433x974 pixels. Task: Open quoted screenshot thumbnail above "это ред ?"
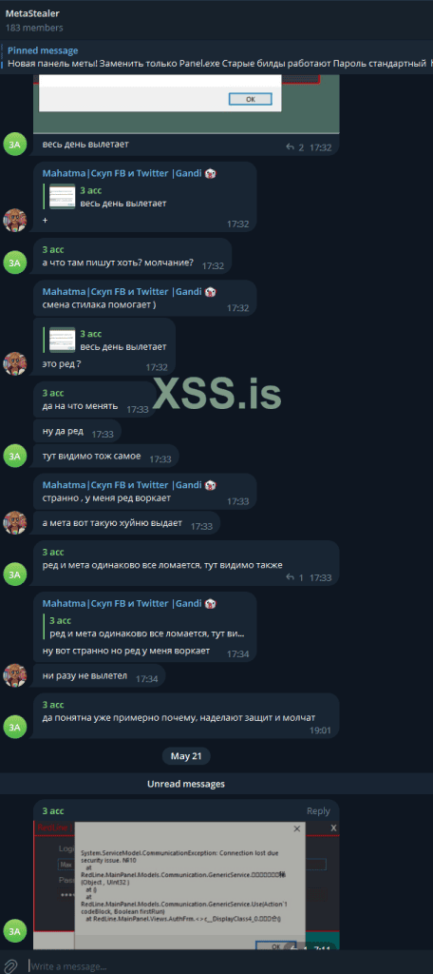click(x=62, y=340)
